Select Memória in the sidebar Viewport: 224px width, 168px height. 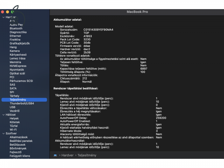pyautogui.click(x=15, y=62)
